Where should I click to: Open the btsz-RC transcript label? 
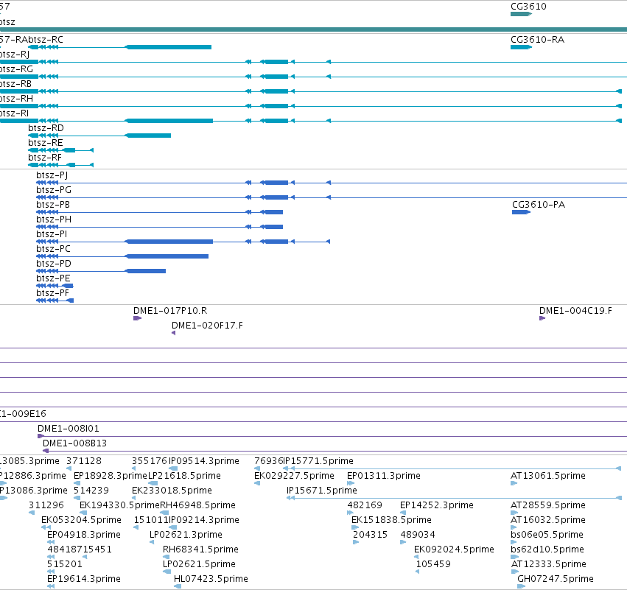tap(46, 40)
